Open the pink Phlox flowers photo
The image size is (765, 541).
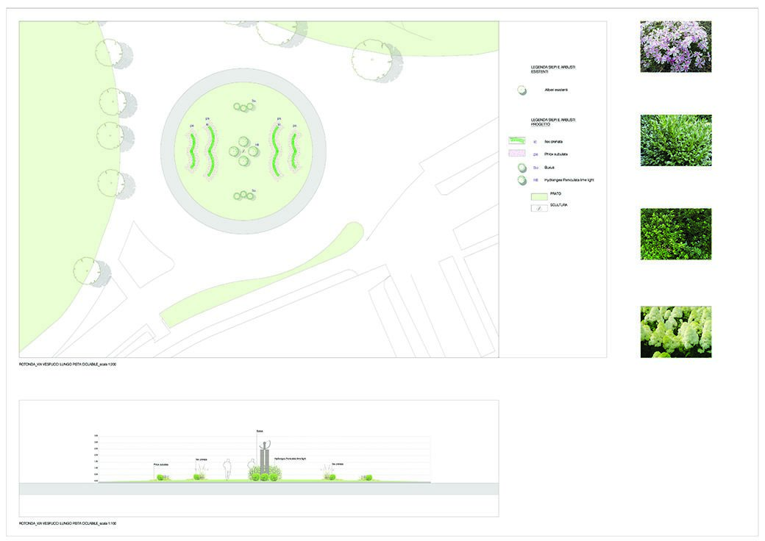(676, 47)
